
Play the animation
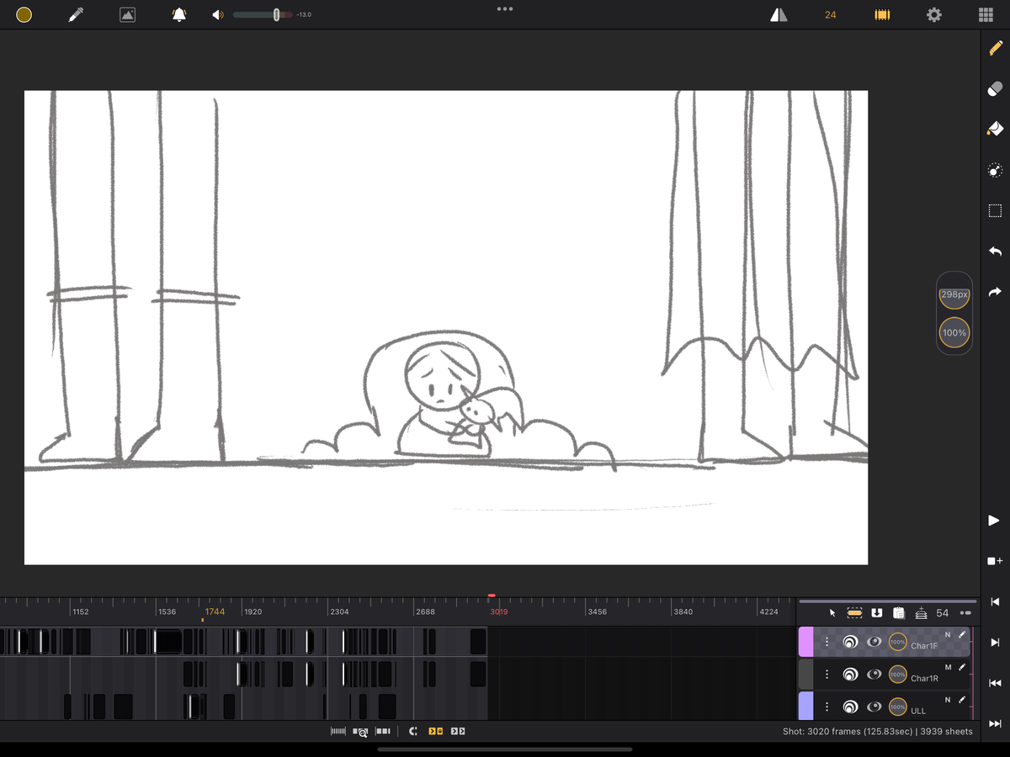click(x=995, y=521)
